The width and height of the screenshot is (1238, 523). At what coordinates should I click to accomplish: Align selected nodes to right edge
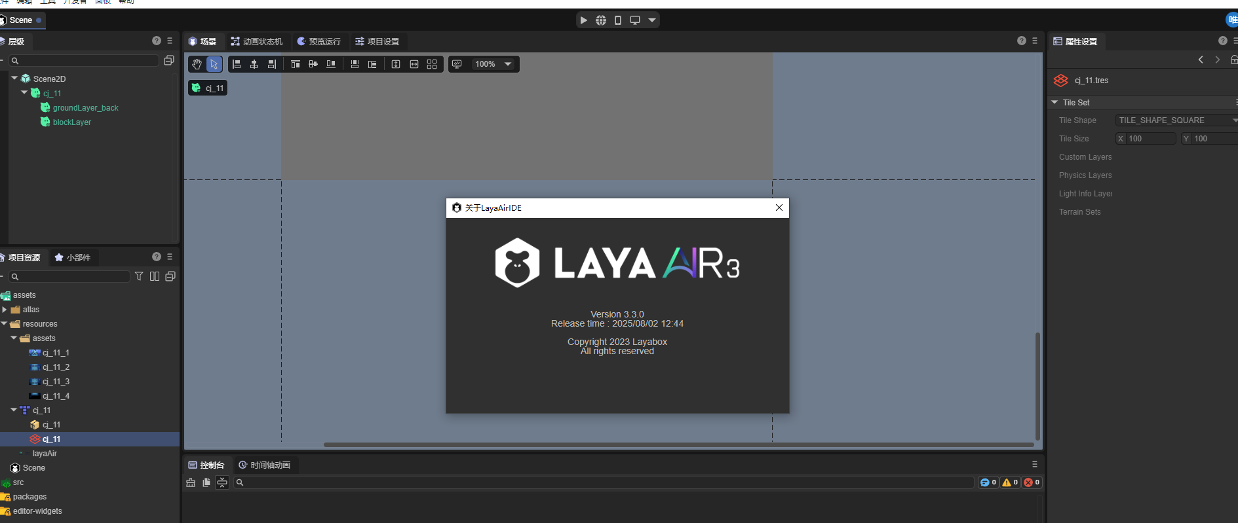272,64
